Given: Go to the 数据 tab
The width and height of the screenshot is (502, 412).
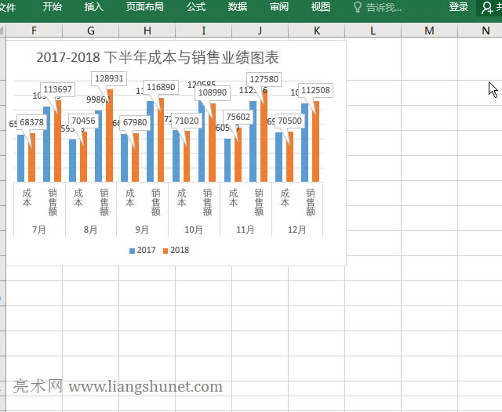Looking at the screenshot, I should coord(238,7).
